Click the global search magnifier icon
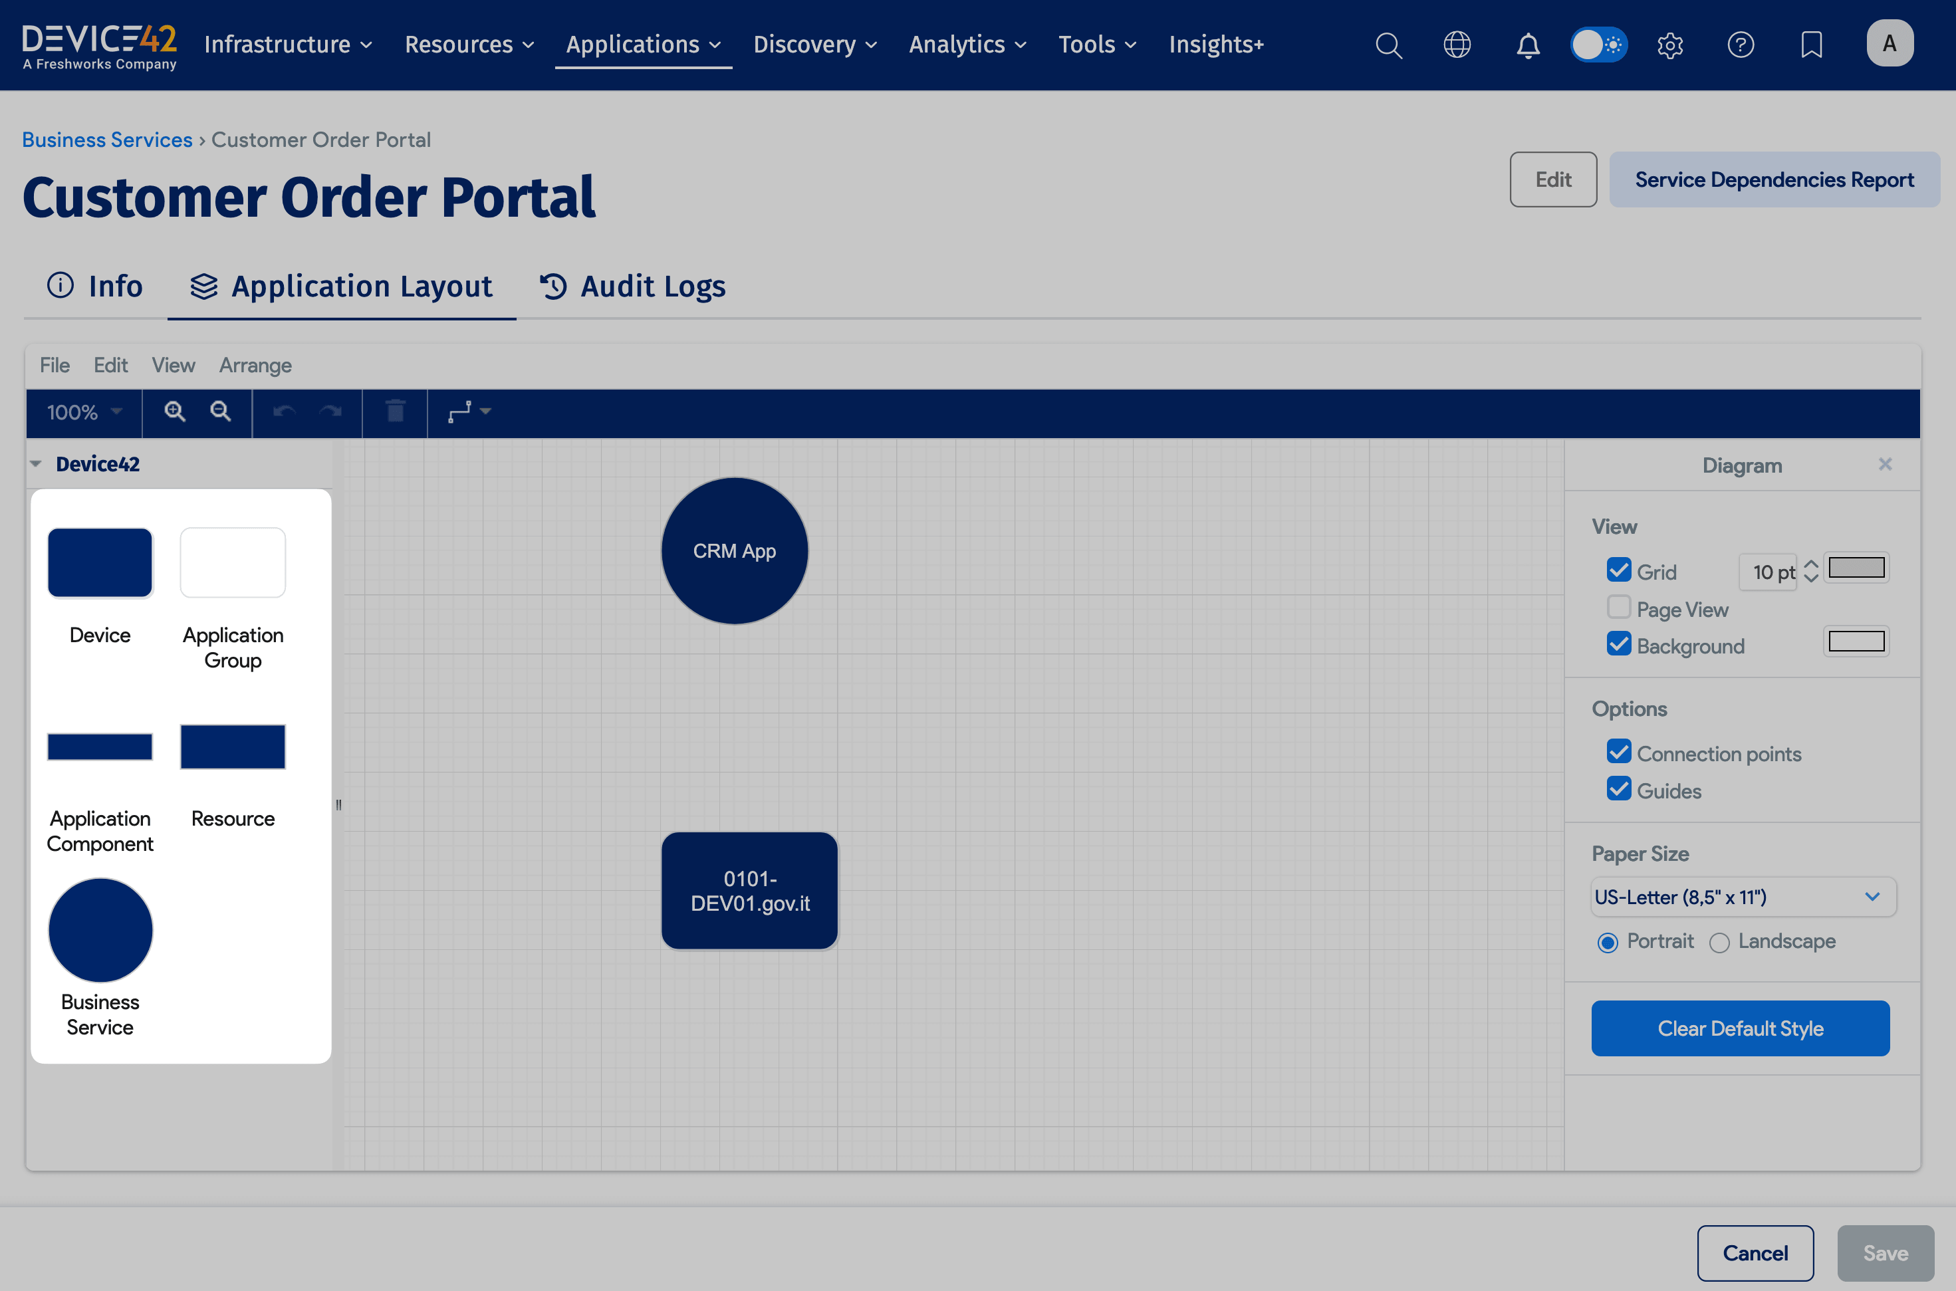This screenshot has width=1956, height=1291. click(1389, 45)
